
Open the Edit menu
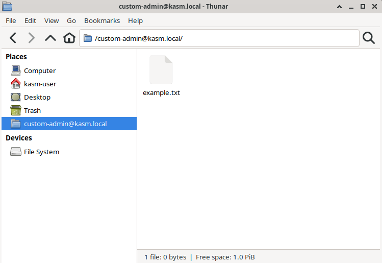[x=30, y=20]
